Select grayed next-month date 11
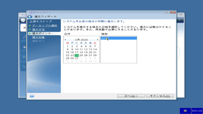The height and width of the screenshot is (114, 203). 95,61
